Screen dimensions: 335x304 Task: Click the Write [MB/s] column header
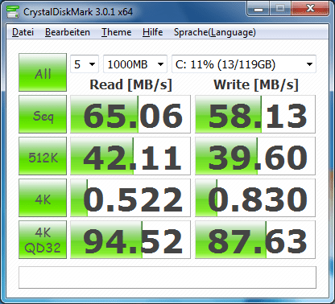pyautogui.click(x=256, y=85)
